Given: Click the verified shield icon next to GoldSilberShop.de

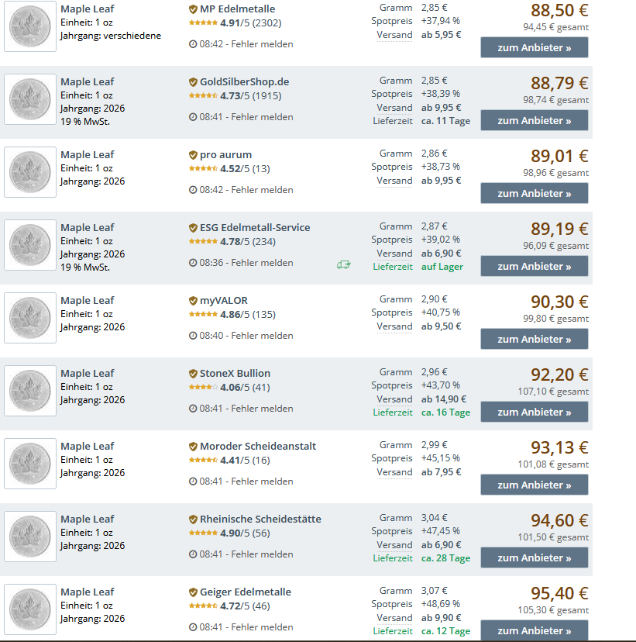Looking at the screenshot, I should click(x=193, y=82).
